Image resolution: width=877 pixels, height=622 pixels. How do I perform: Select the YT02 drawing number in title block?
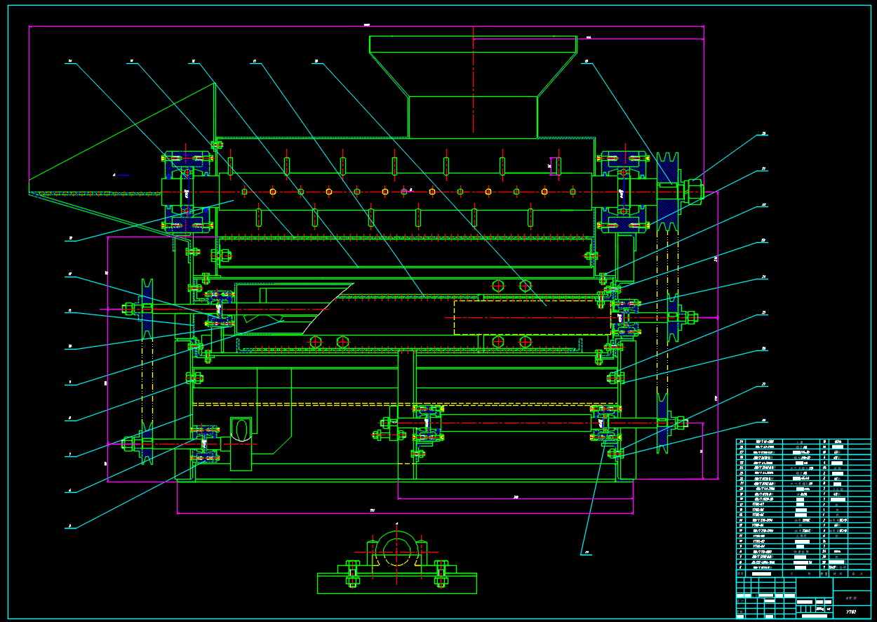[850, 612]
